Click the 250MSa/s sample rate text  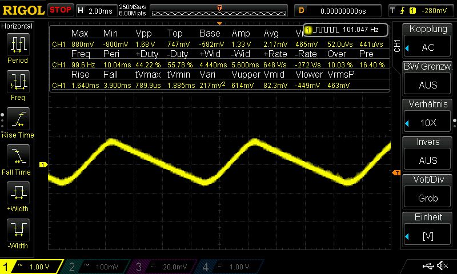[133, 7]
